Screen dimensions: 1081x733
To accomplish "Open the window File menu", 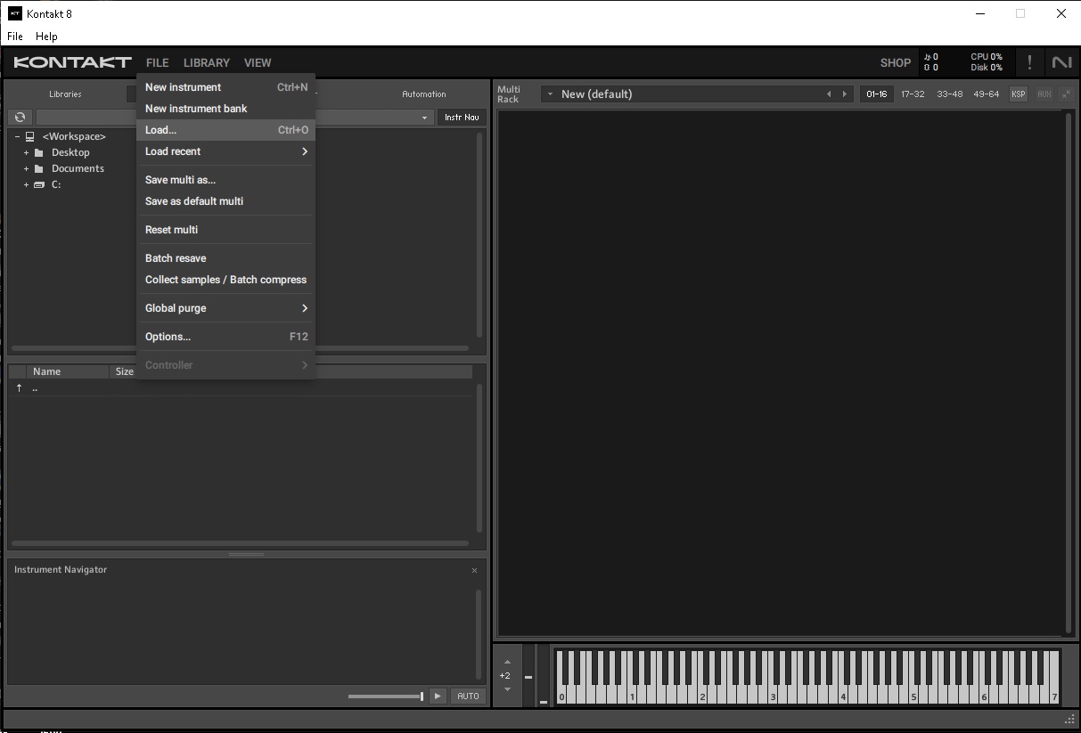I will coord(15,37).
